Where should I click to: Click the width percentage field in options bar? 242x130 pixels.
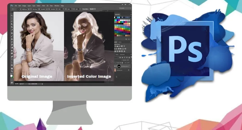pos(43,9)
